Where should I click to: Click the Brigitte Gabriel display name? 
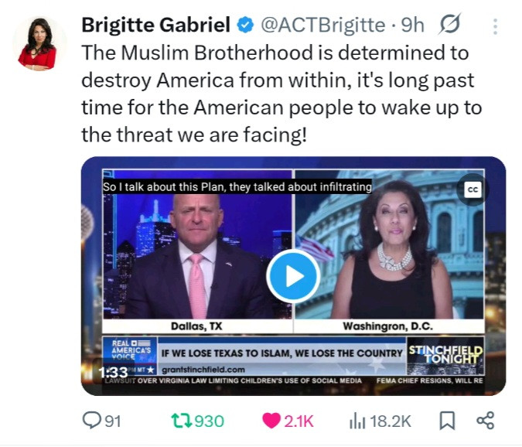(x=155, y=25)
